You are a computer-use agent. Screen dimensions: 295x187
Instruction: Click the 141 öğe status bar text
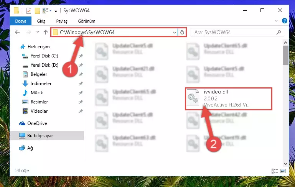pos(22,171)
